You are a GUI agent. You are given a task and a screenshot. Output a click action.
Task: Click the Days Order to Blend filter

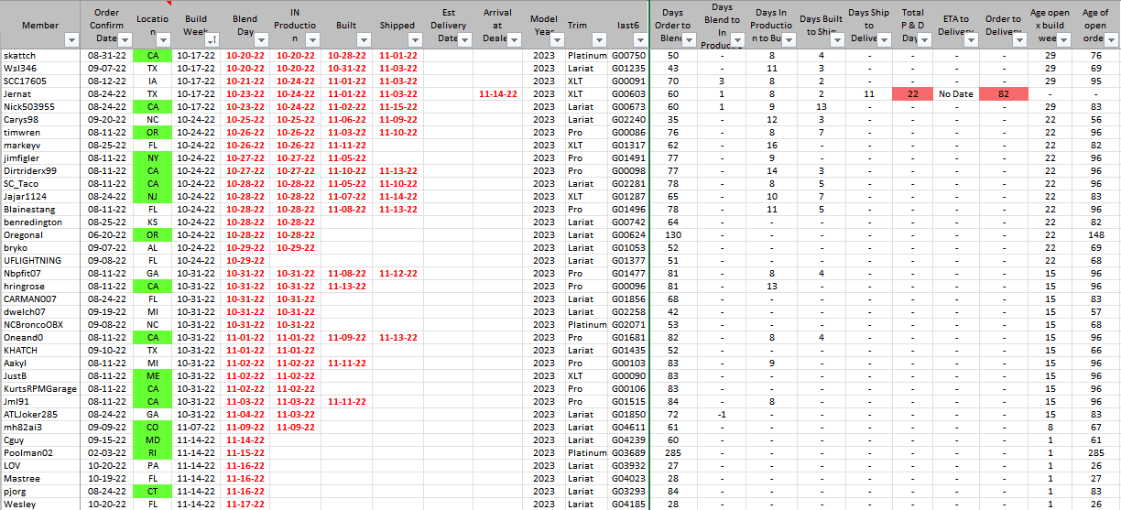pos(688,40)
